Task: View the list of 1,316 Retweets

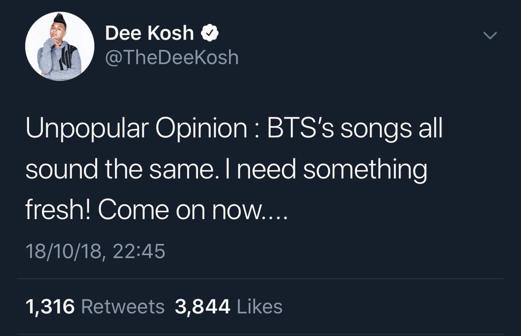Action: point(95,307)
